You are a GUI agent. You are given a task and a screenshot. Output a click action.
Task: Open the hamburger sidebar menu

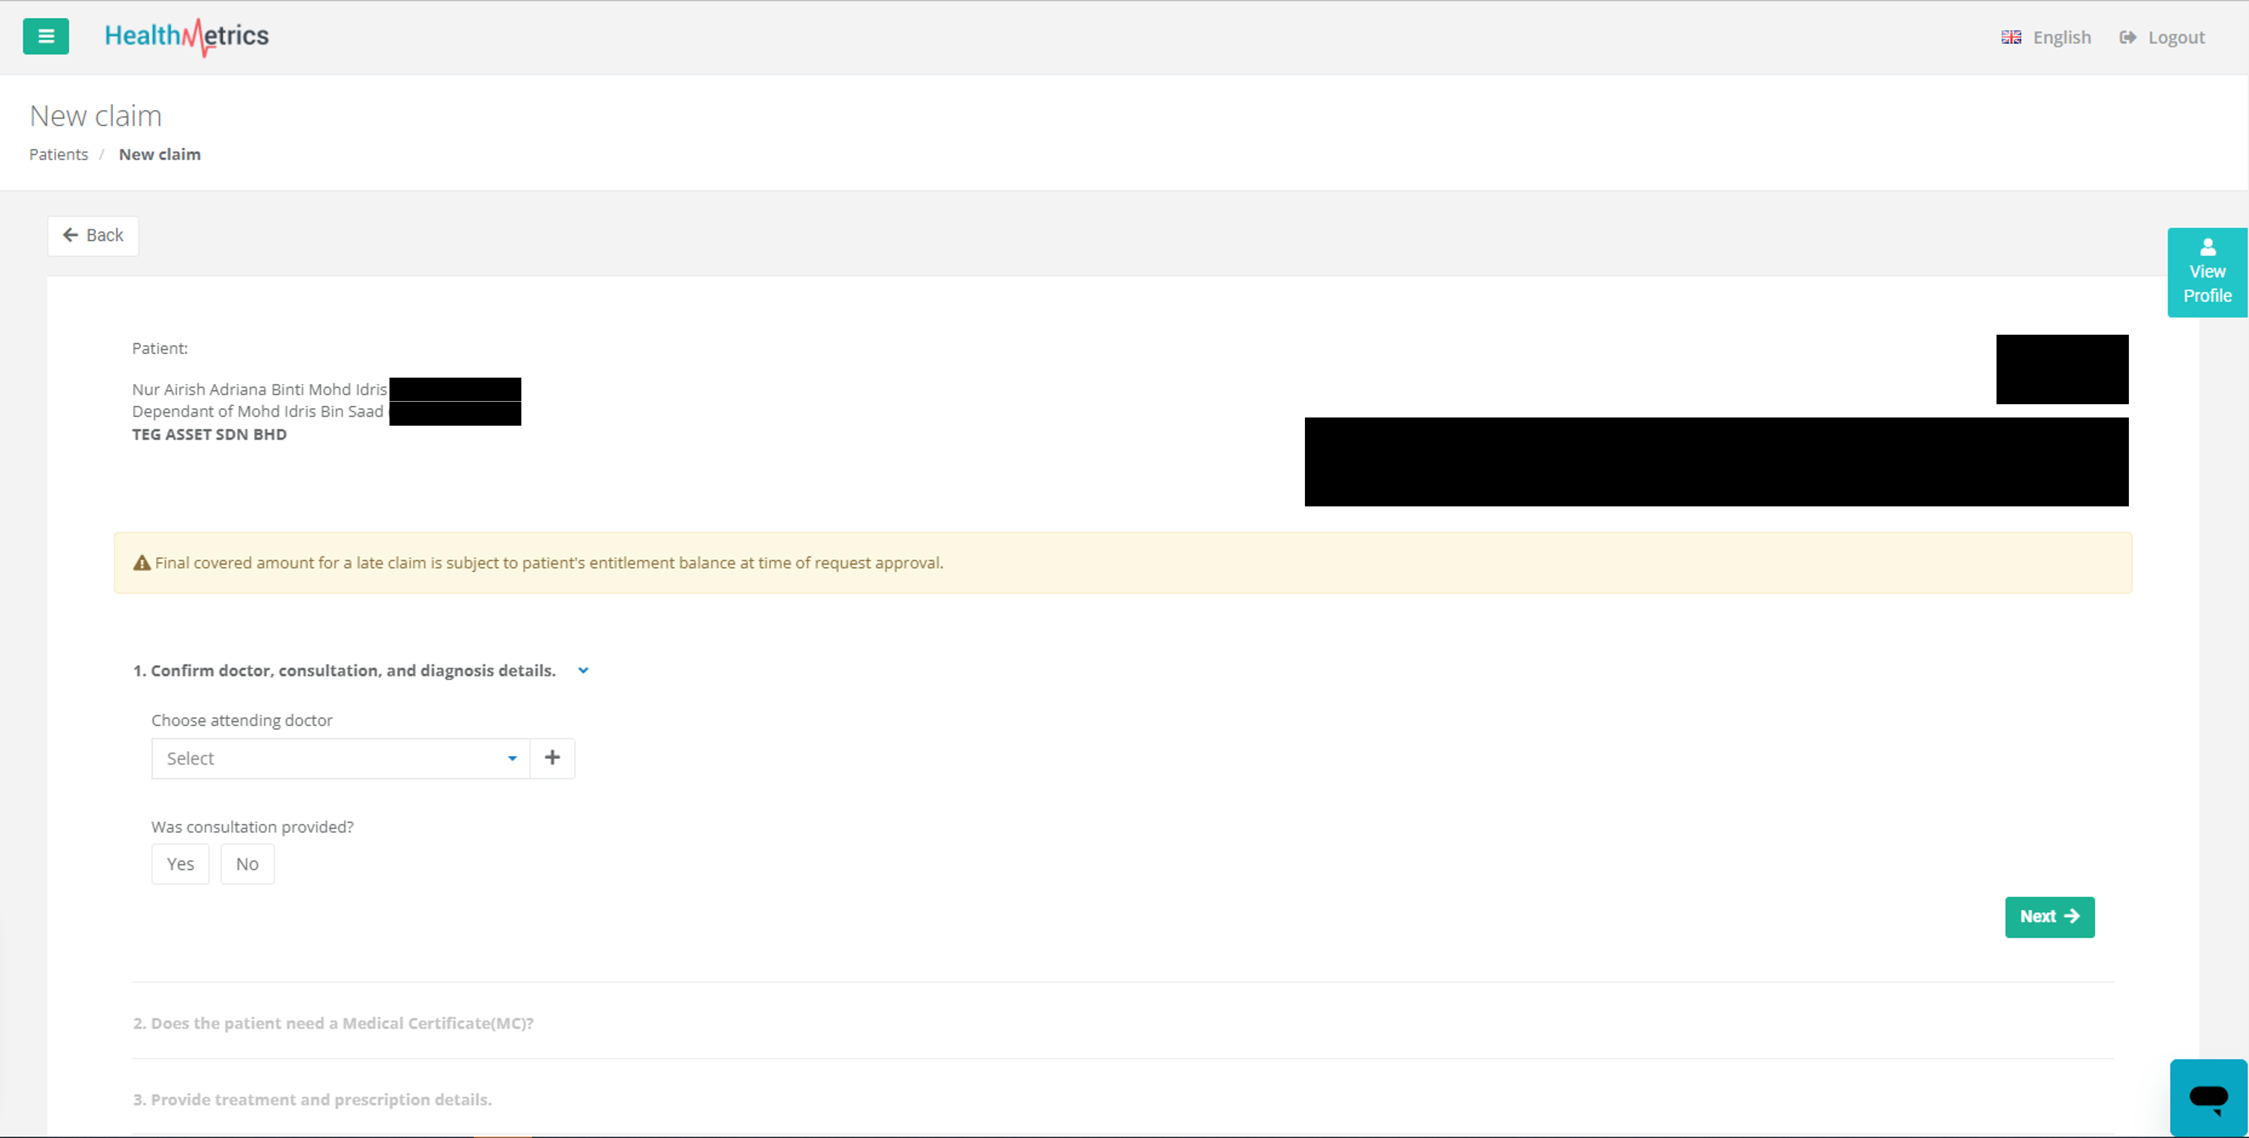[45, 37]
